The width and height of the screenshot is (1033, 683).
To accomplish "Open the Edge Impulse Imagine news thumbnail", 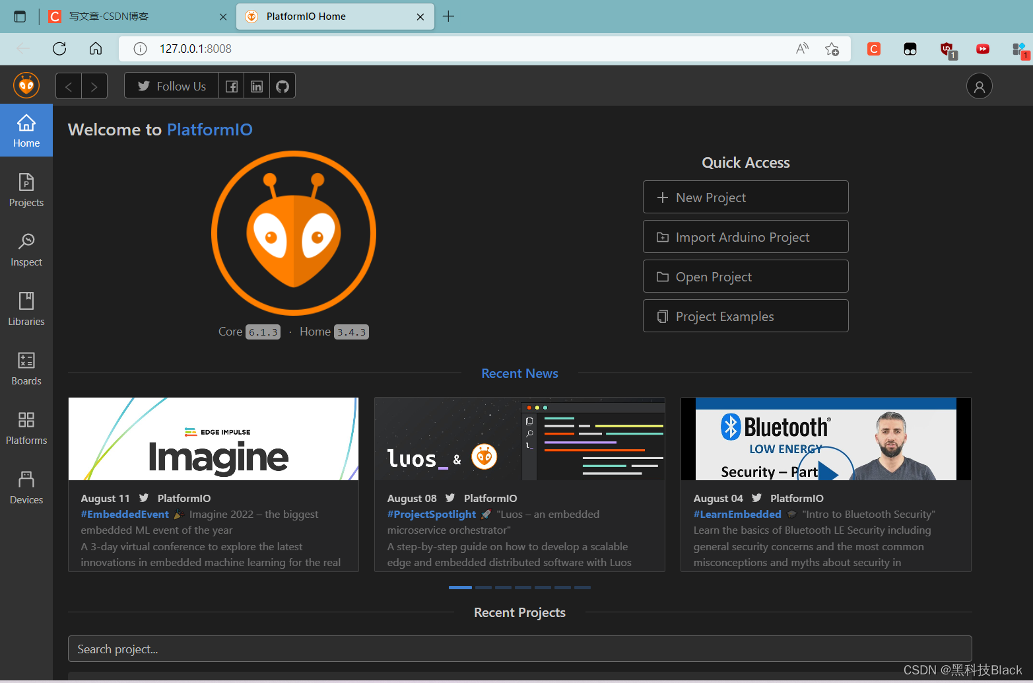I will point(213,439).
